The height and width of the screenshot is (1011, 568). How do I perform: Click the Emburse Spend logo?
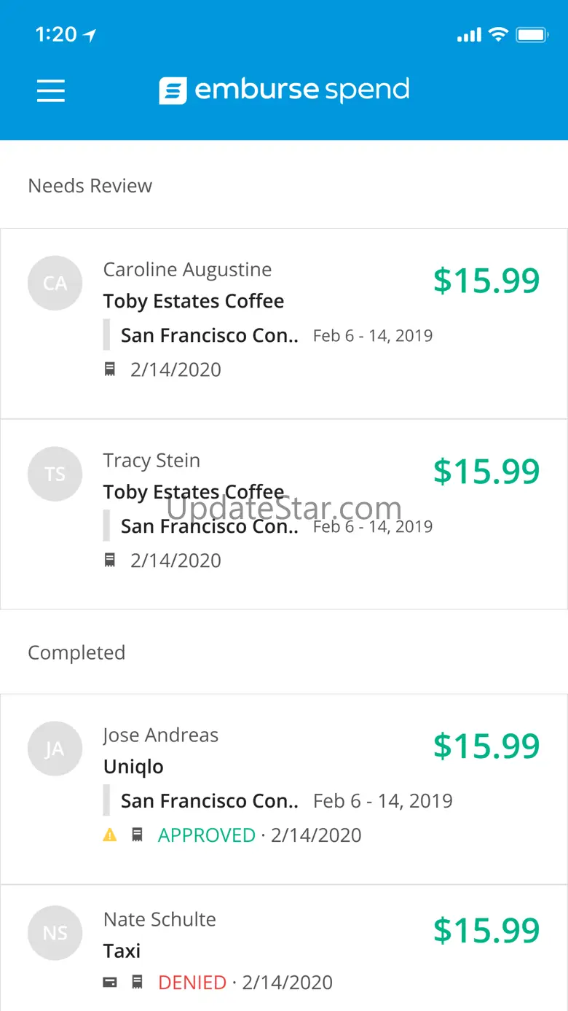[x=285, y=90]
